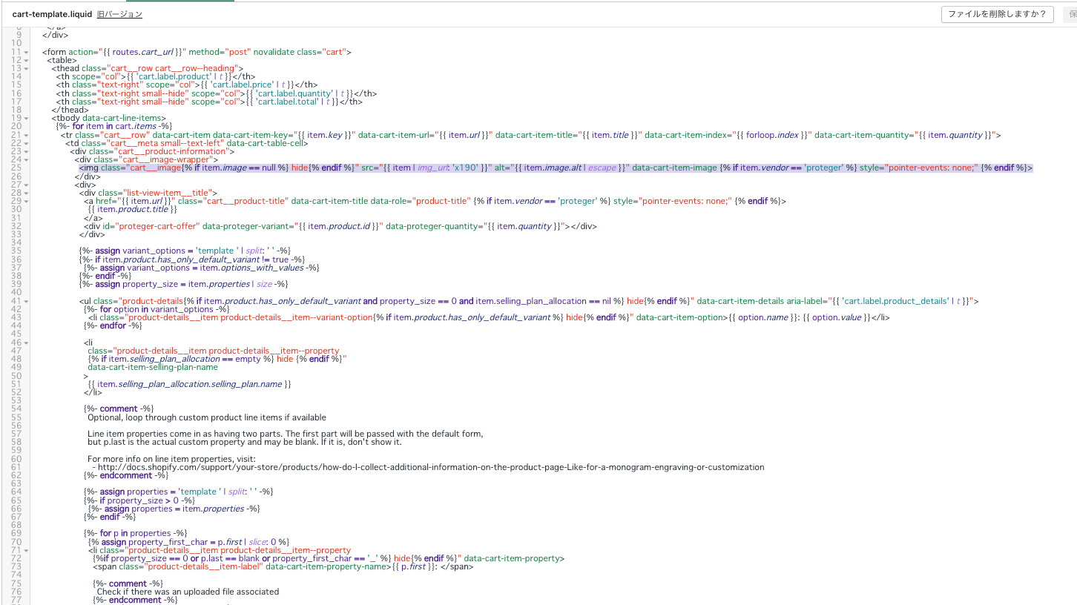Screen dimensions: 1077x605
Task: Fold the thead section at line 13
Action: tap(26, 69)
